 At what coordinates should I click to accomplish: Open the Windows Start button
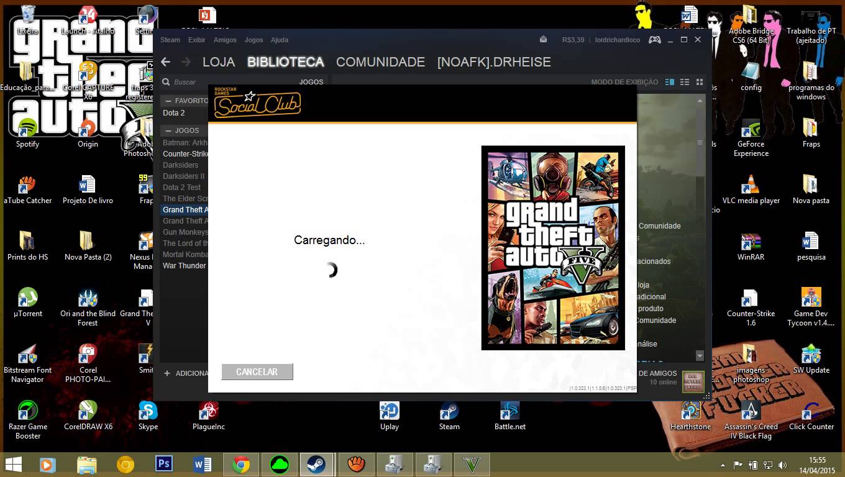click(x=14, y=465)
